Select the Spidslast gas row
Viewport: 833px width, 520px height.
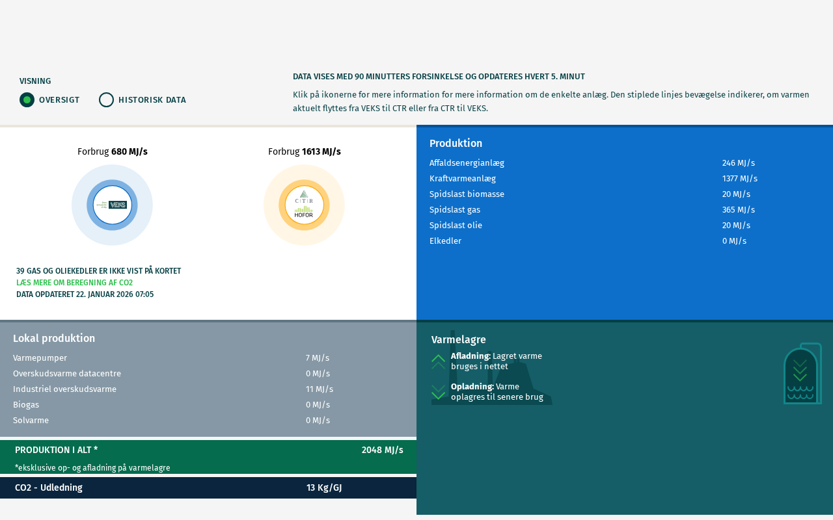pos(454,210)
